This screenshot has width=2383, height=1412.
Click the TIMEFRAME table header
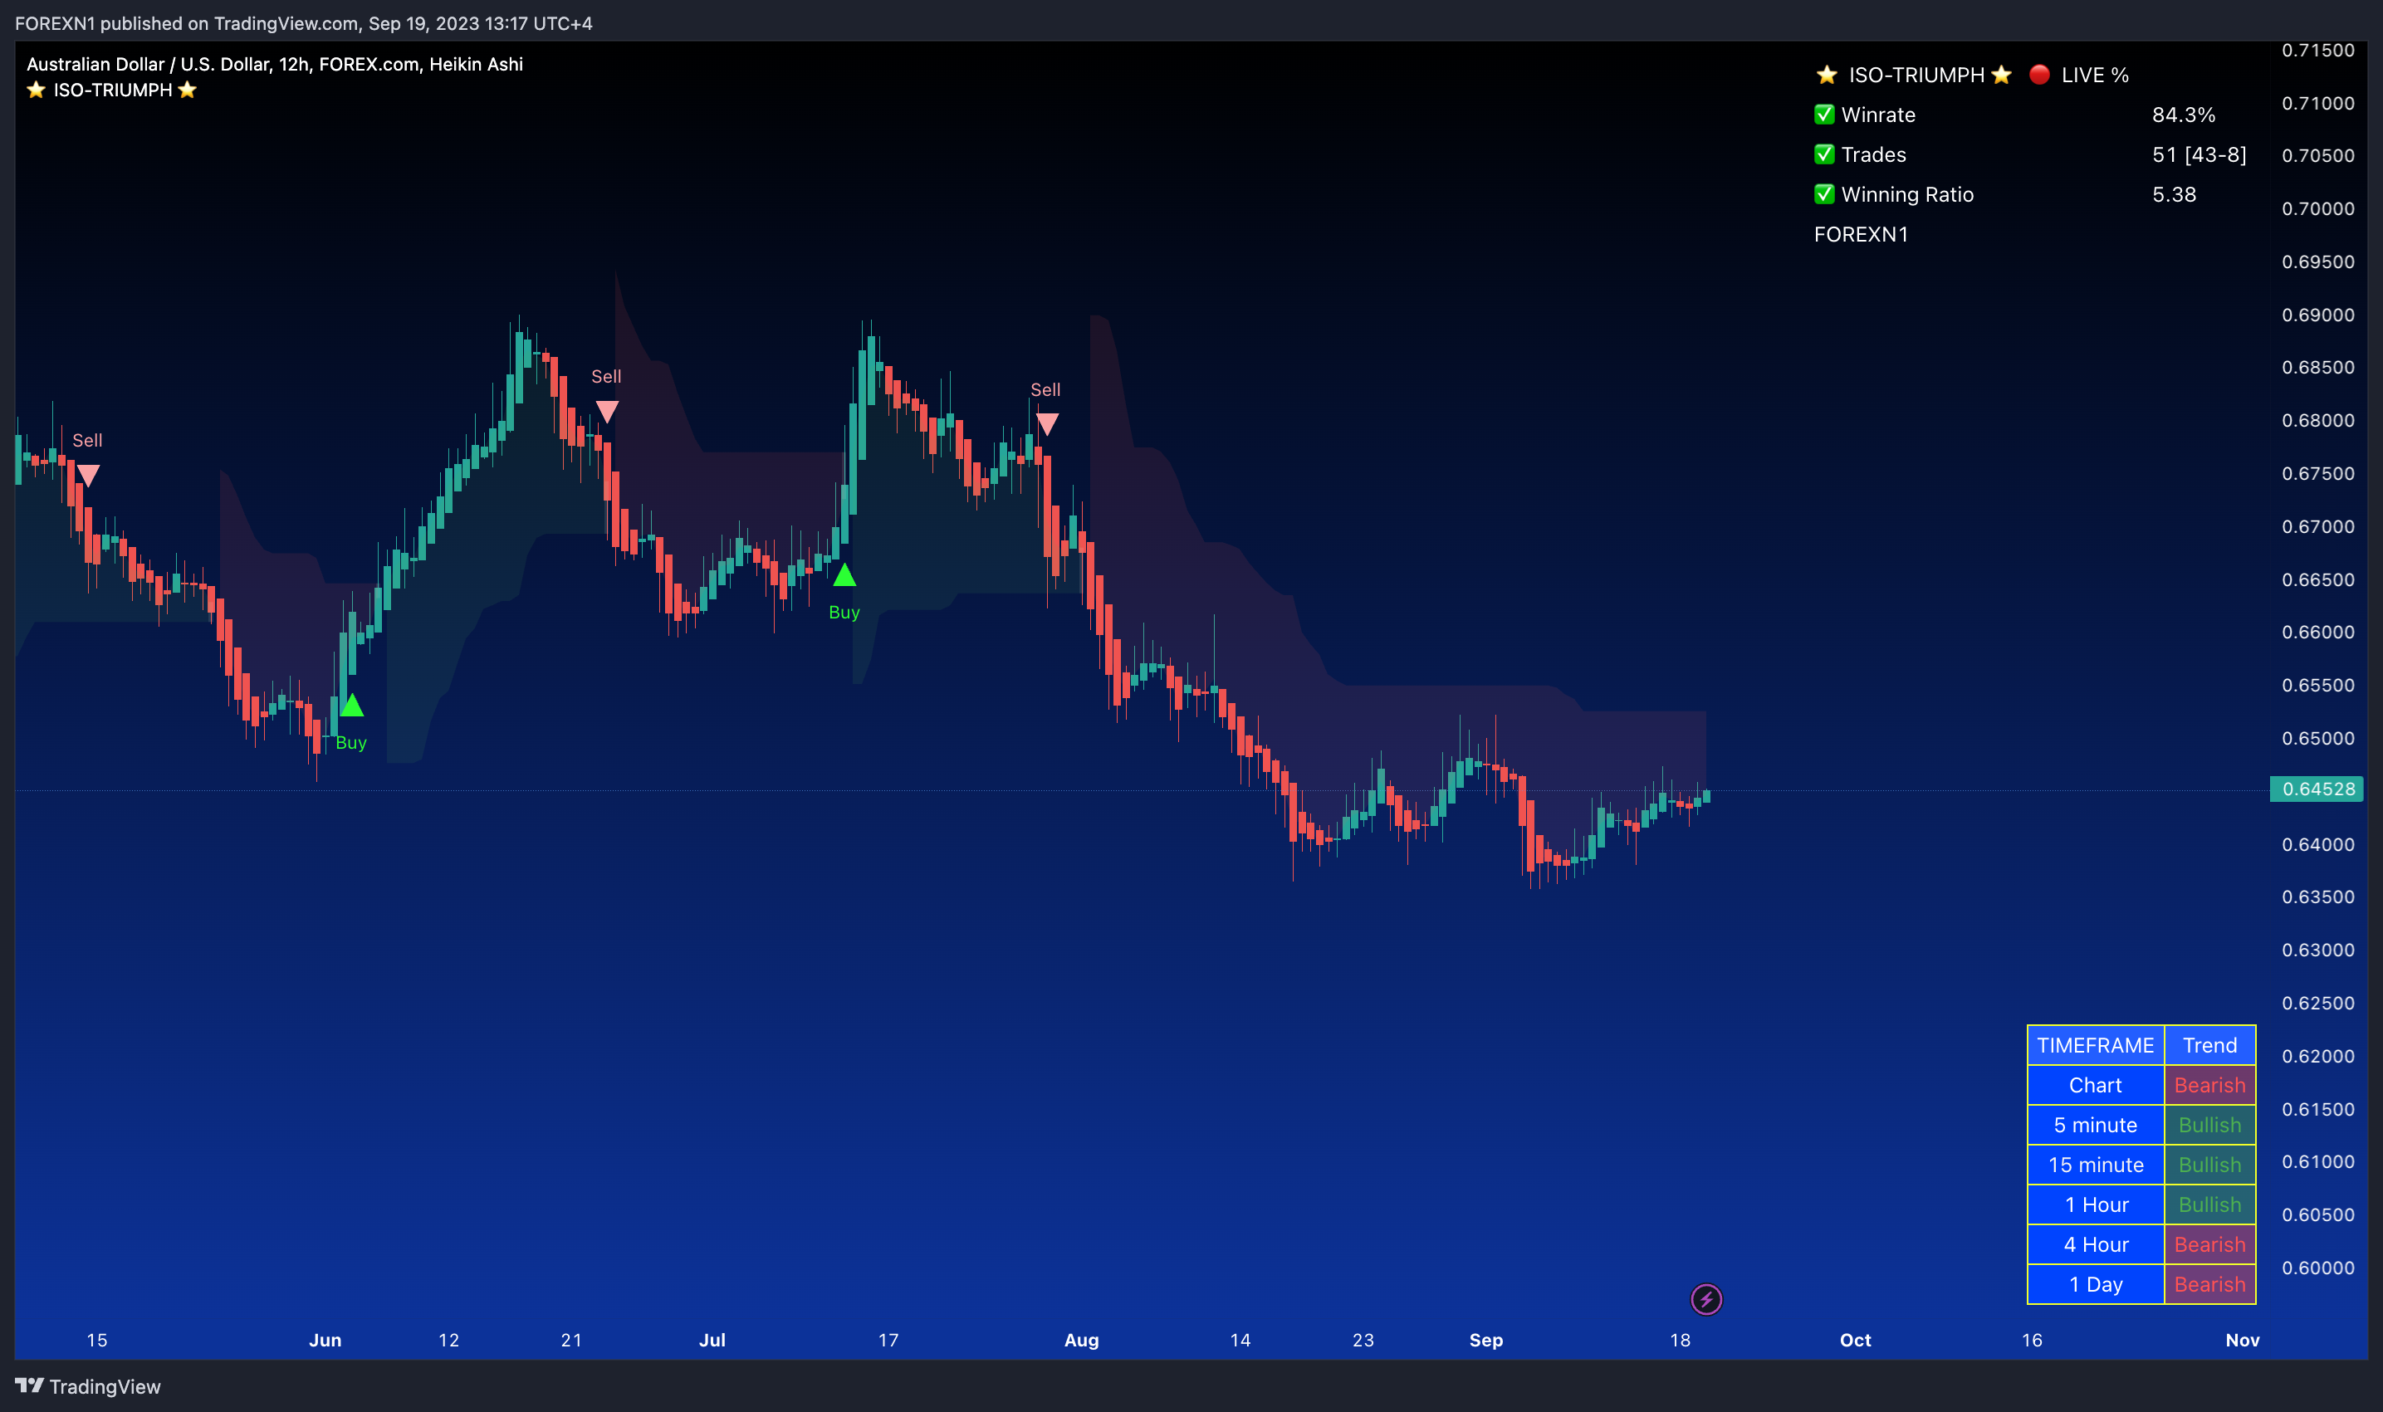2096,1045
